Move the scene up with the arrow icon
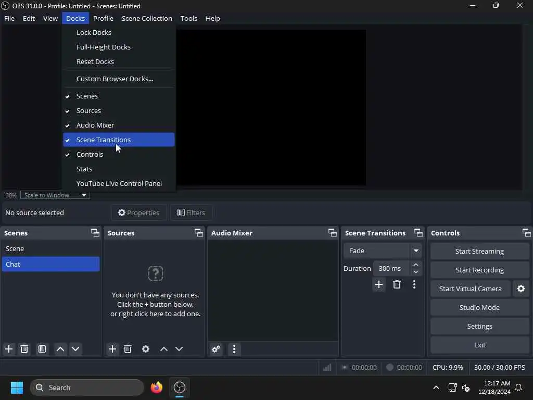The width and height of the screenshot is (533, 400). pyautogui.click(x=60, y=349)
